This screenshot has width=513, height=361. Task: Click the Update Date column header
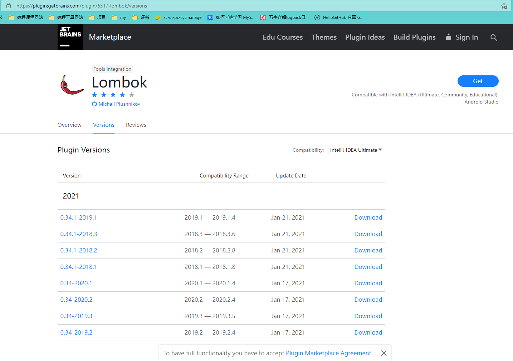pos(291,176)
